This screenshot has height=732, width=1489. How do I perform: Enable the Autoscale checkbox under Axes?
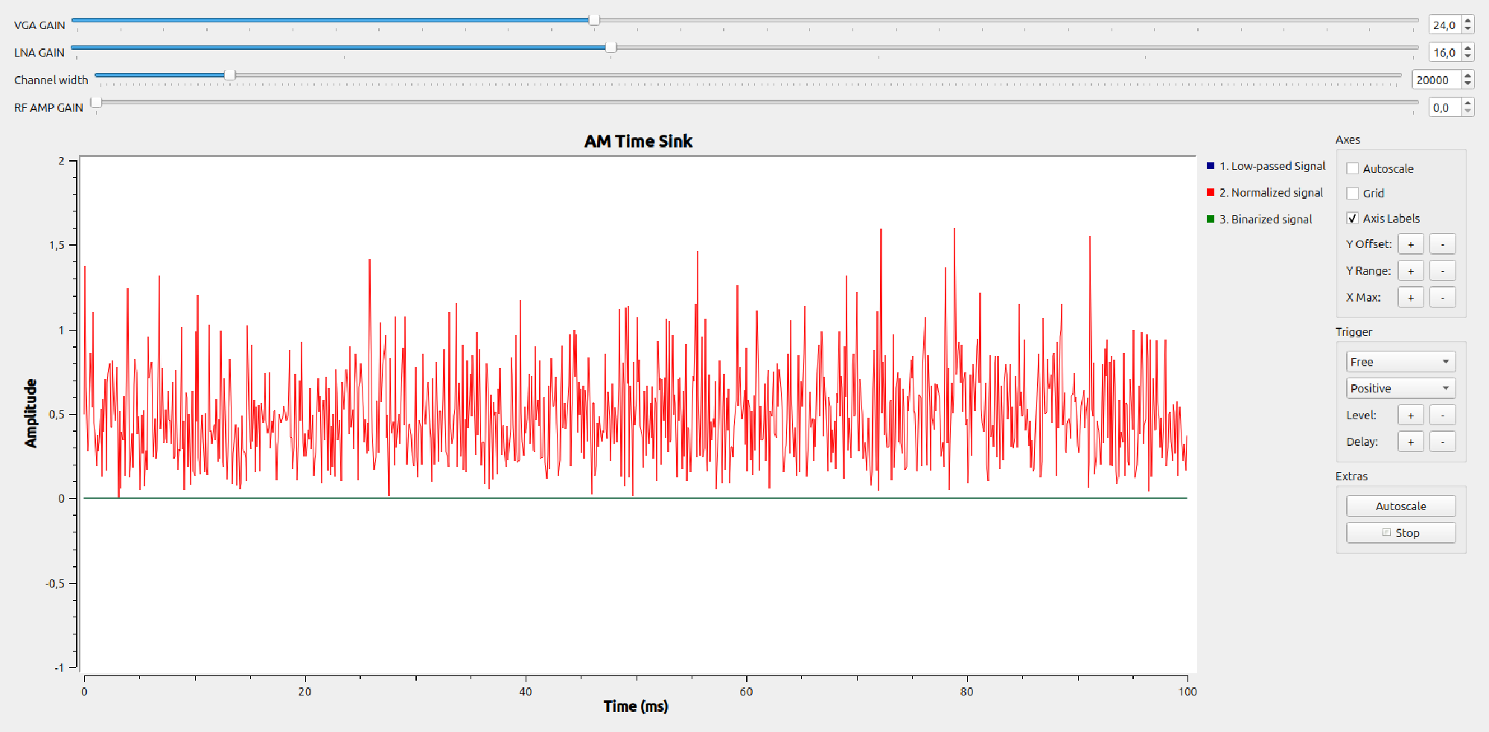[x=1353, y=168]
